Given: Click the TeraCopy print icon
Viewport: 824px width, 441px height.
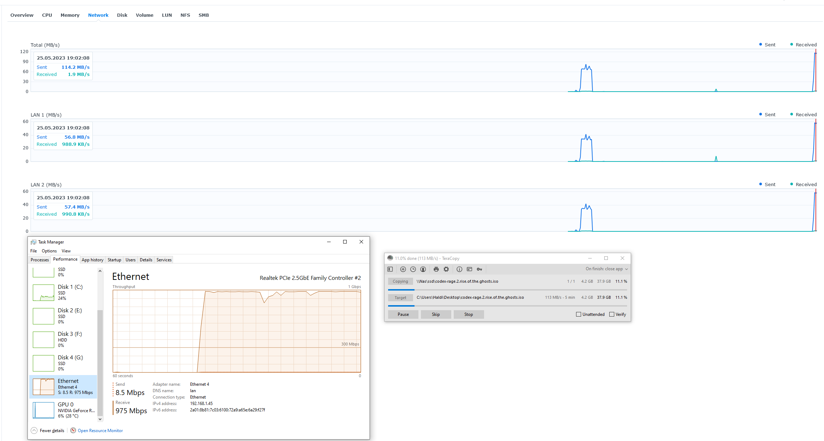Looking at the screenshot, I should coord(436,269).
